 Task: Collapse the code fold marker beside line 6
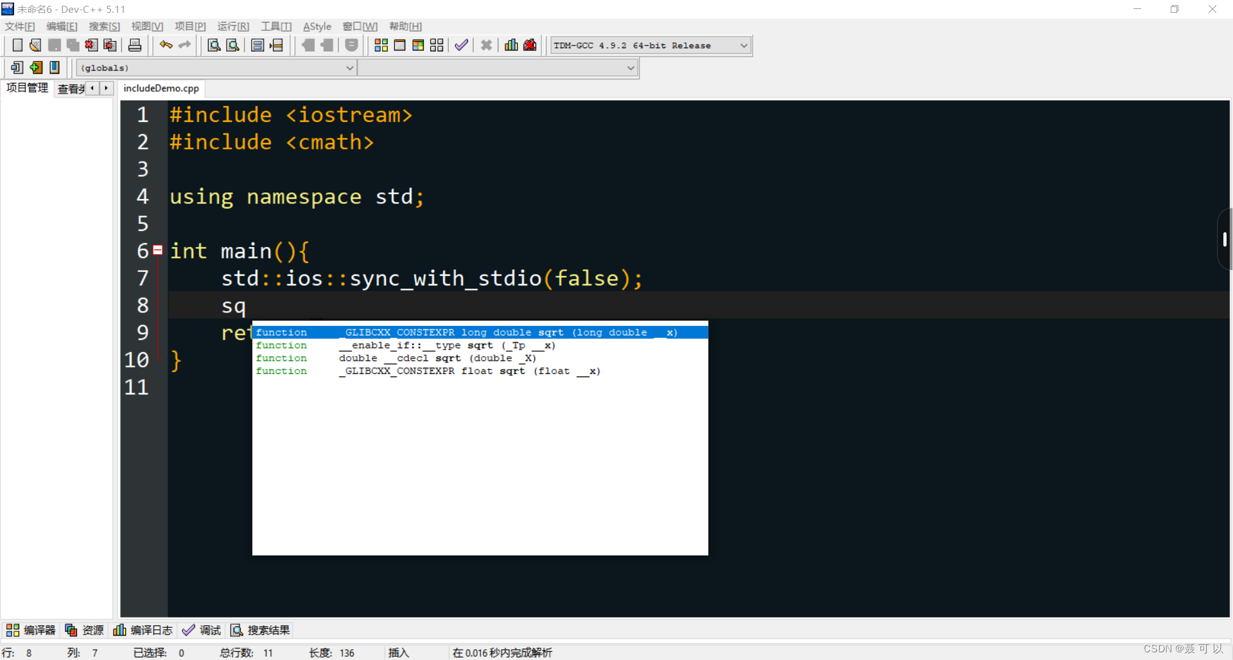(x=158, y=250)
